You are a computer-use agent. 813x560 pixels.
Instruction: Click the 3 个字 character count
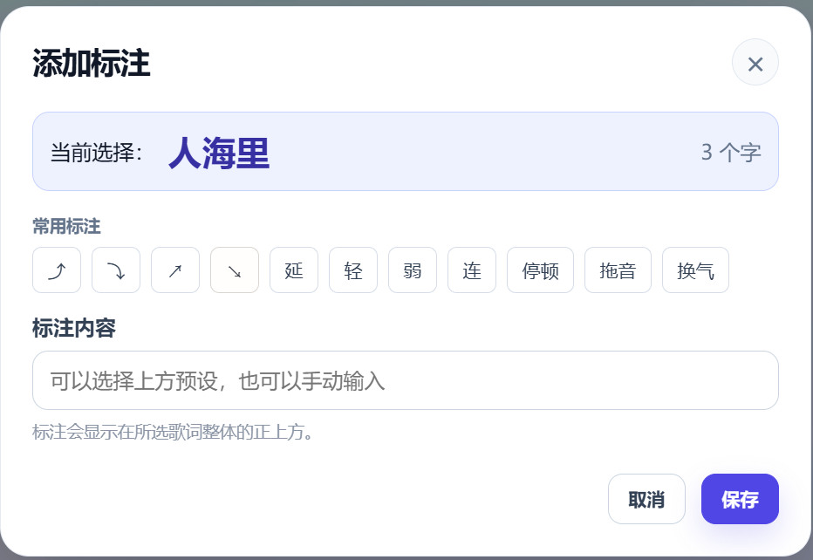(731, 153)
